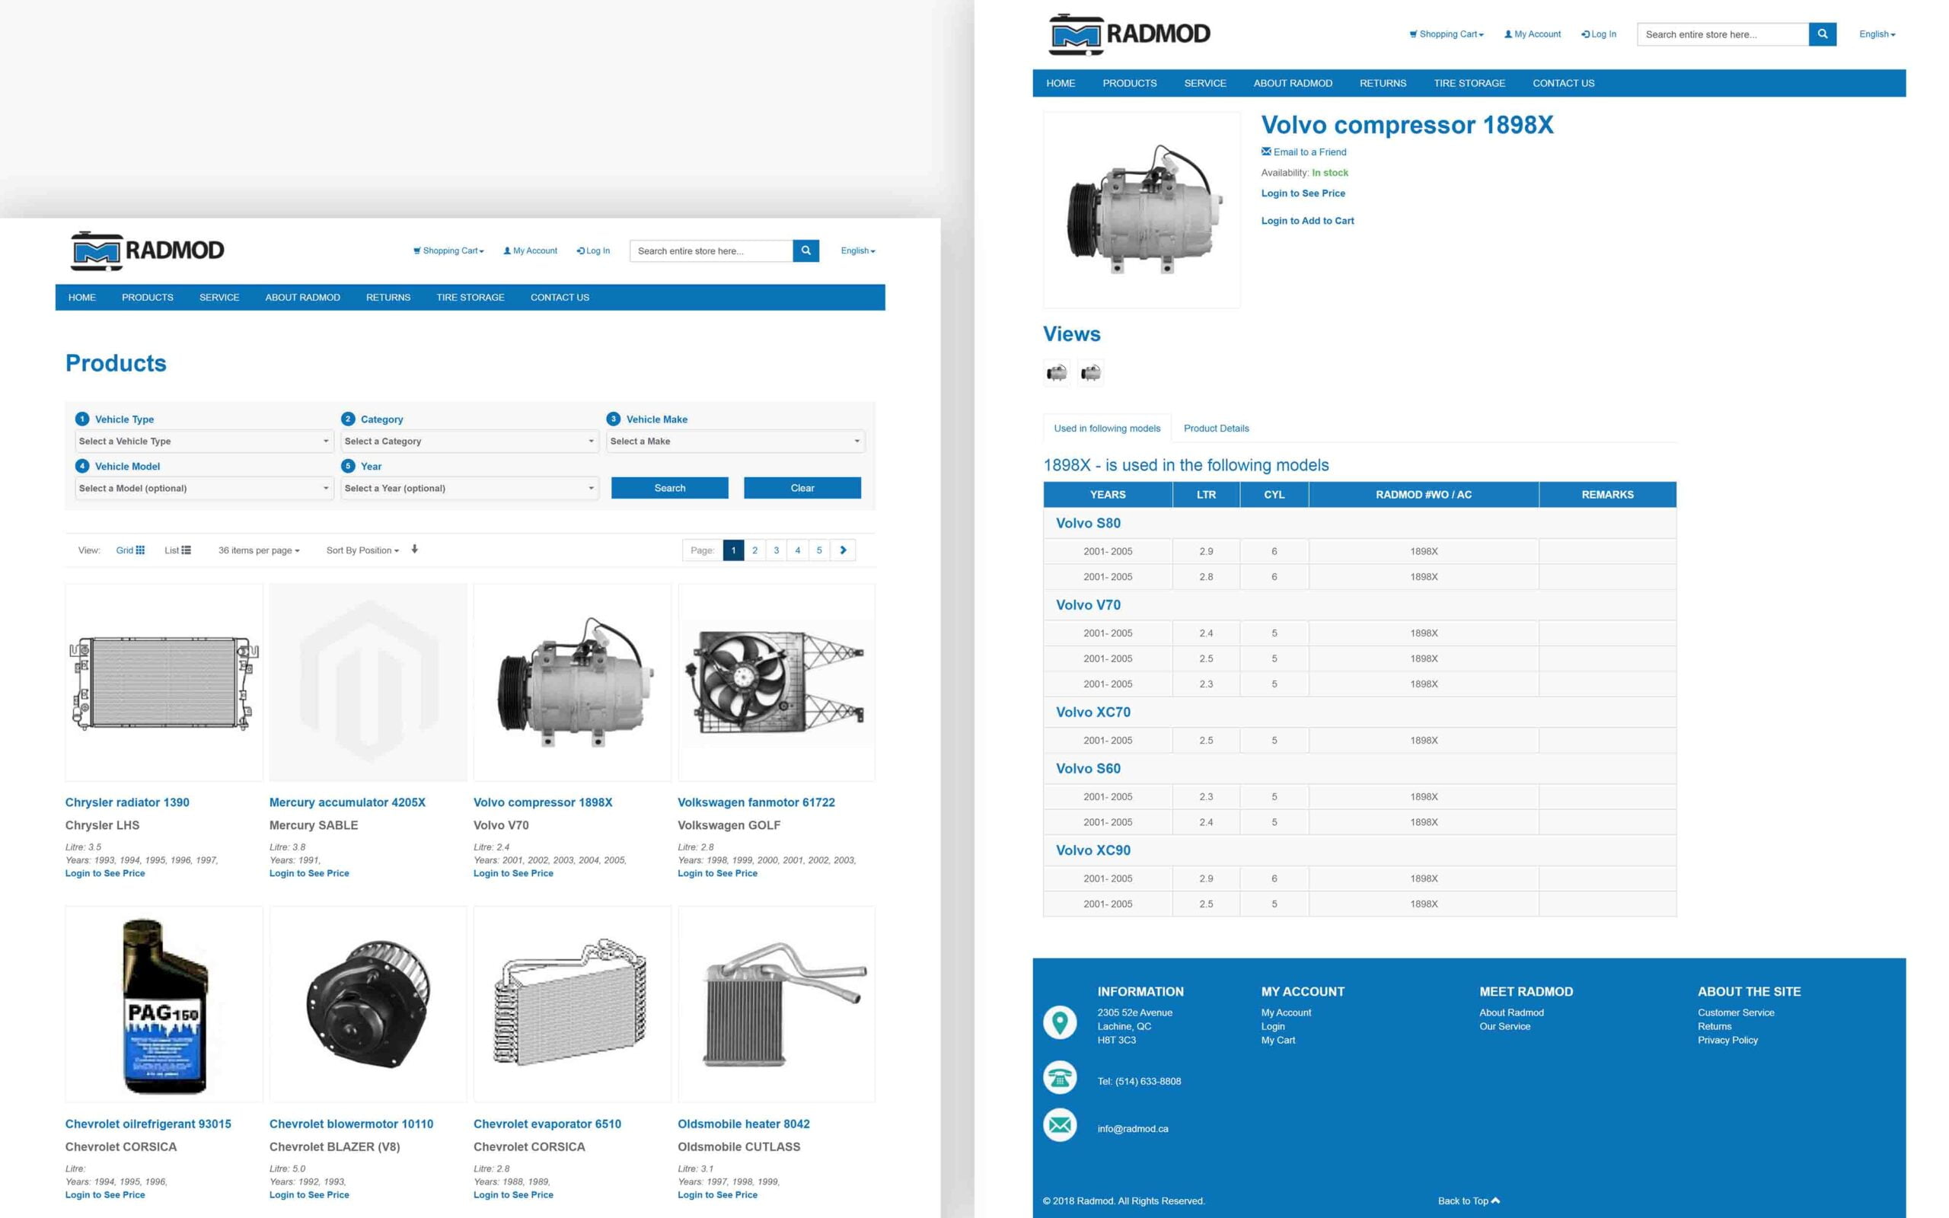Open TIRE STORAGE menu on compressor page

(1469, 83)
